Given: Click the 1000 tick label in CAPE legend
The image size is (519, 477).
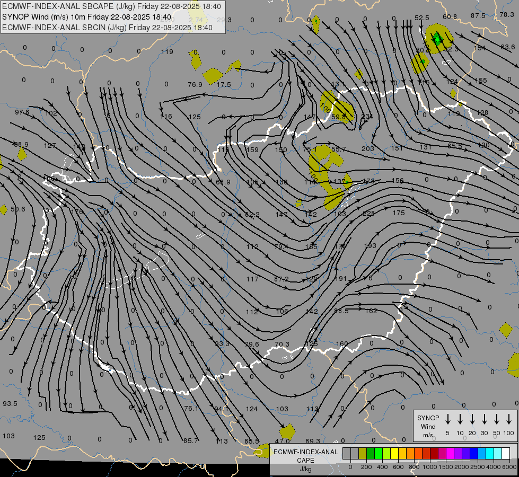Looking at the screenshot, I should 429,467.
